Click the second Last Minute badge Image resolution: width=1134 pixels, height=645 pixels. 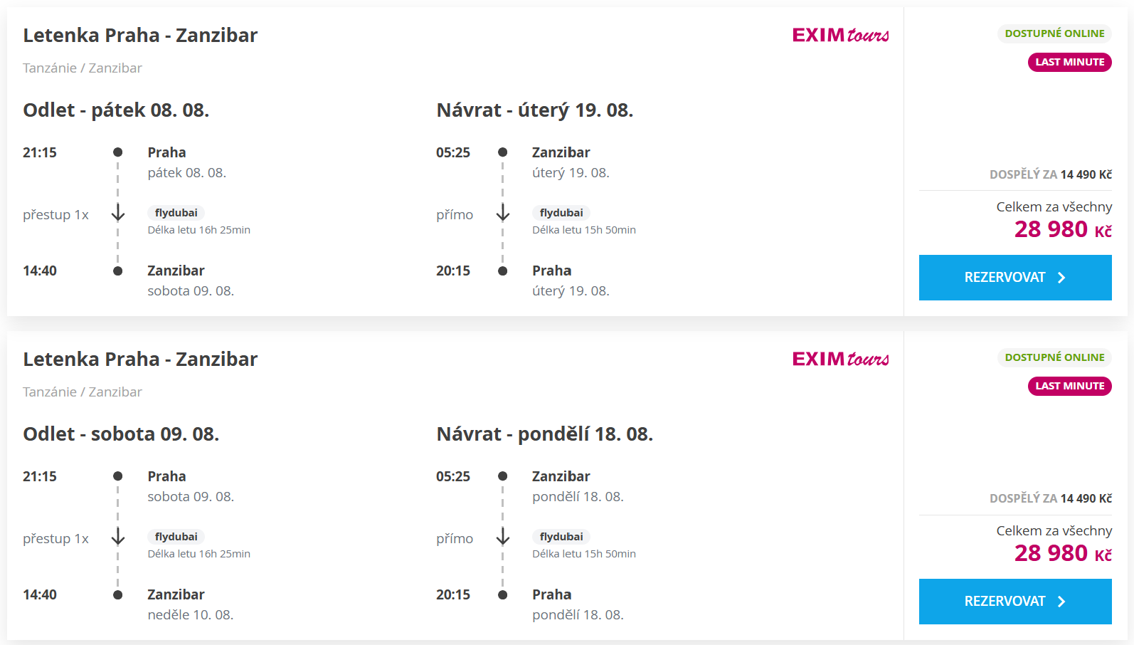[1070, 386]
